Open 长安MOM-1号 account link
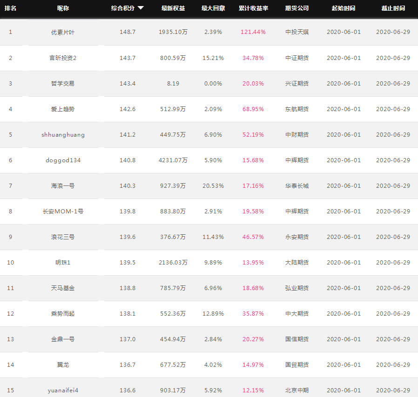Viewport: 418px width, 397px height. point(63,211)
